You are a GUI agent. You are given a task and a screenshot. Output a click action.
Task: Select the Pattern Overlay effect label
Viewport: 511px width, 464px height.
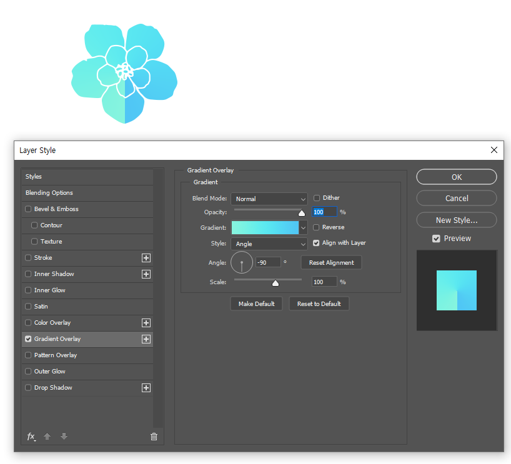pos(56,355)
